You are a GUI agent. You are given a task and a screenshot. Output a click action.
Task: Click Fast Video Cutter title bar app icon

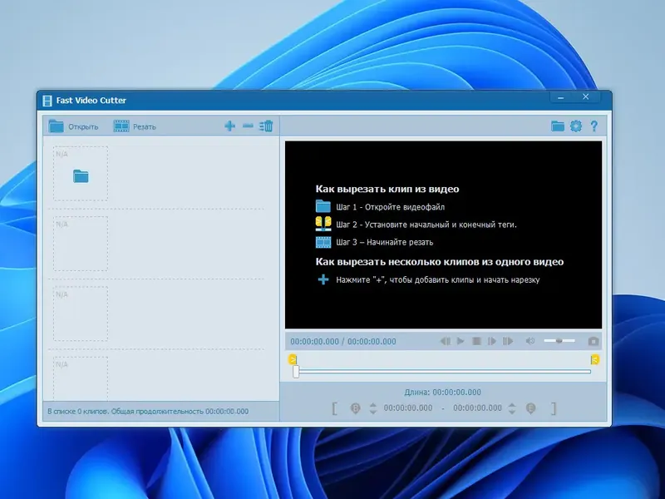tap(47, 101)
